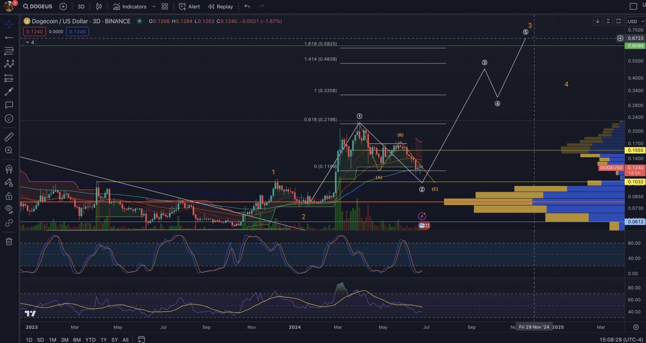
Task: Open the Text note tool
Action: pos(9,105)
